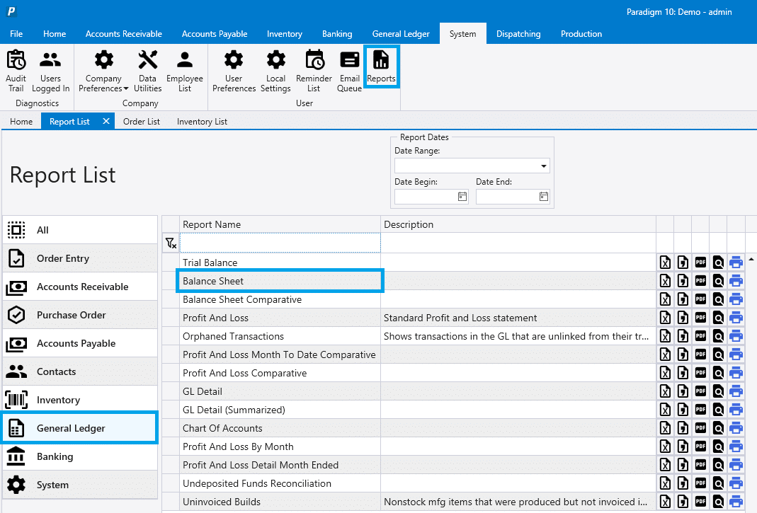Preview the Profit And Loss report
This screenshot has width=757, height=513.
pyautogui.click(x=718, y=317)
